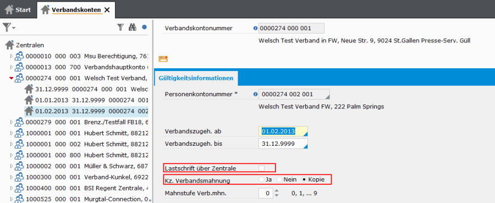
Task: Click the orange envelope mail icon
Action: pyautogui.click(x=163, y=58)
